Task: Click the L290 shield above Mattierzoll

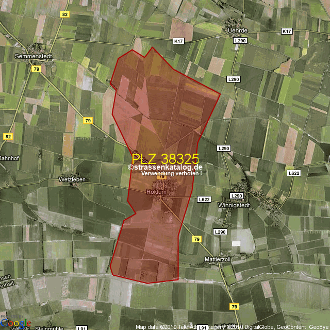Action: click(220, 232)
